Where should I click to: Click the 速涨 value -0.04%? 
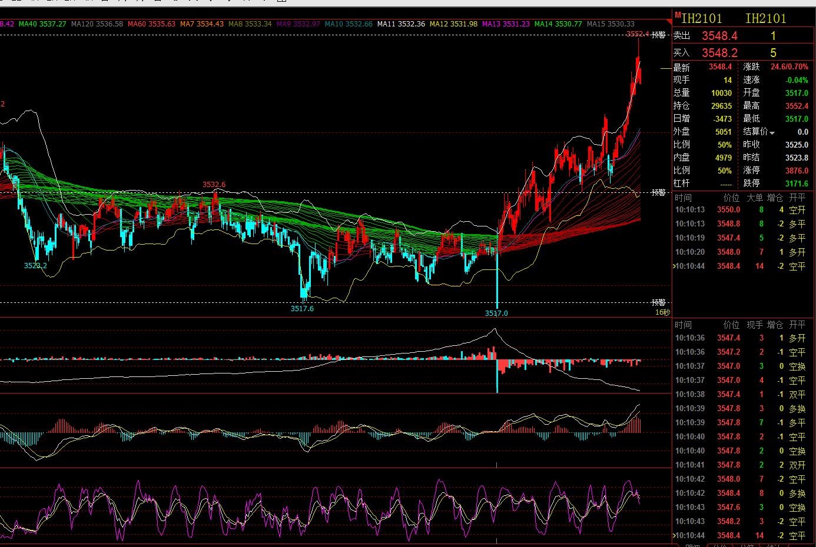797,80
